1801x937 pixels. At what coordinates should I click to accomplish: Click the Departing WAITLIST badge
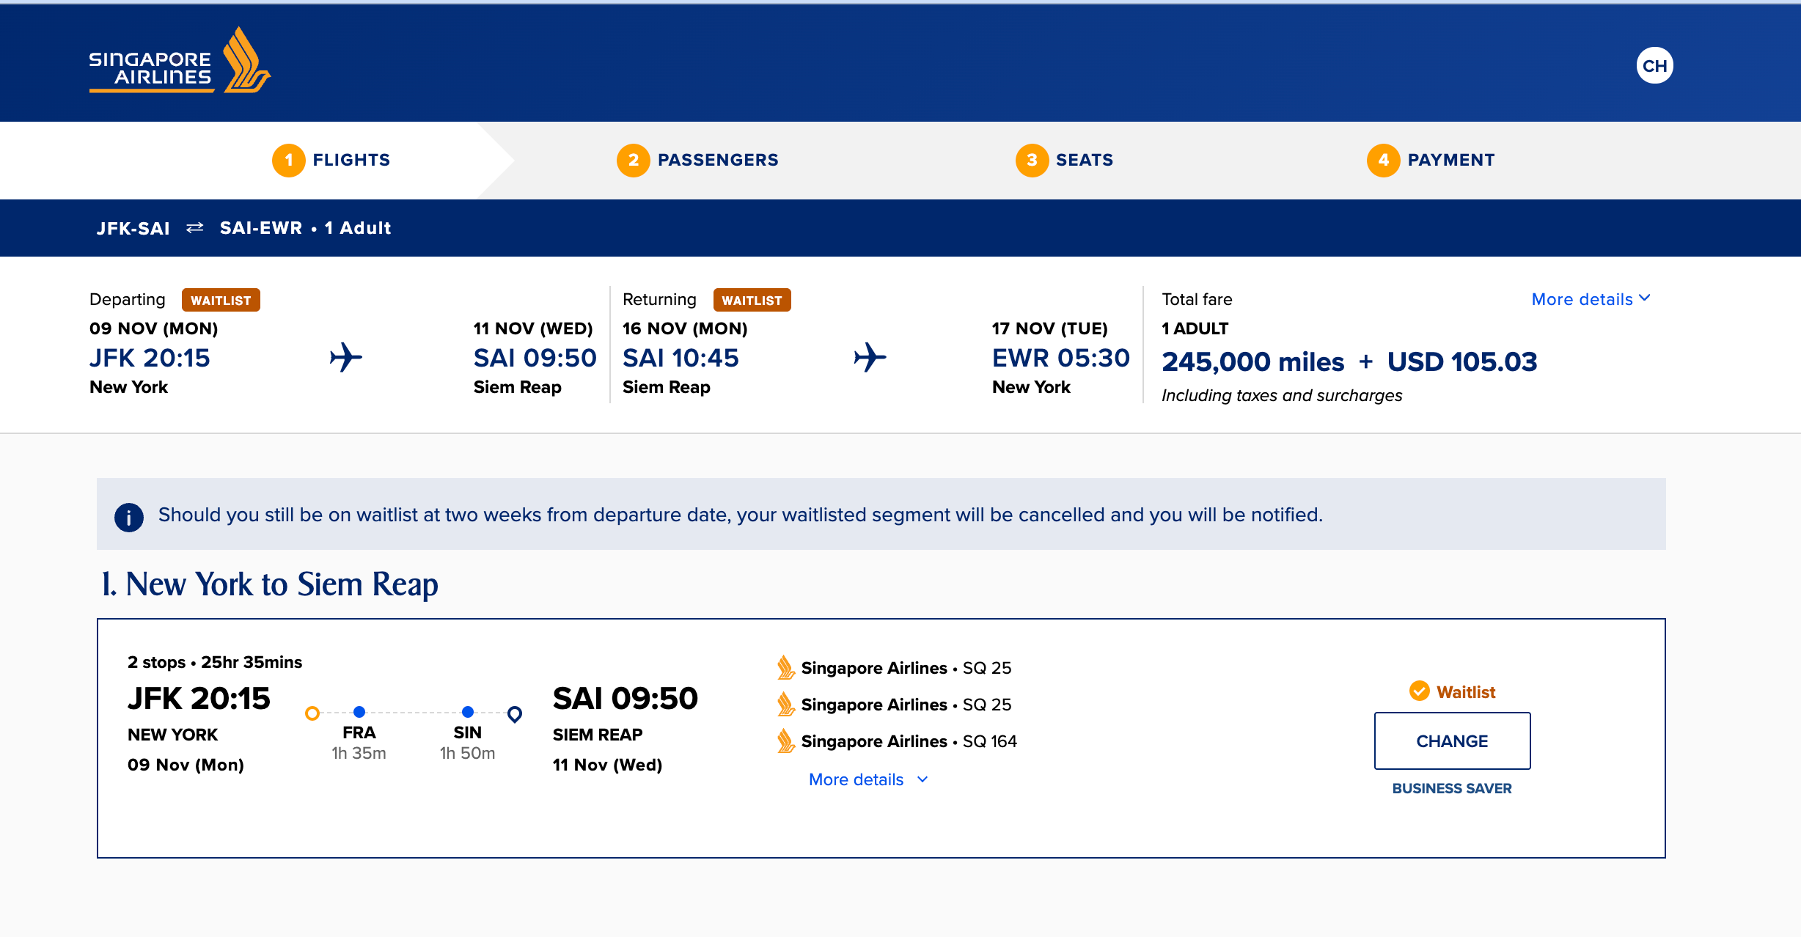pyautogui.click(x=221, y=300)
